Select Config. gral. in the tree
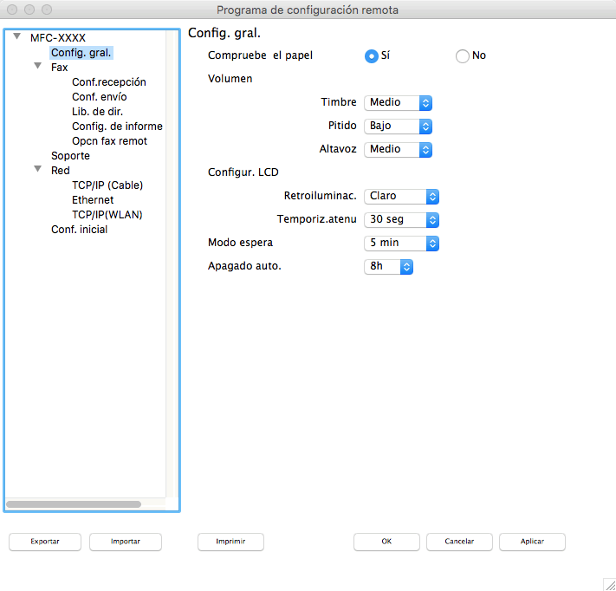The image size is (616, 591). pyautogui.click(x=81, y=53)
